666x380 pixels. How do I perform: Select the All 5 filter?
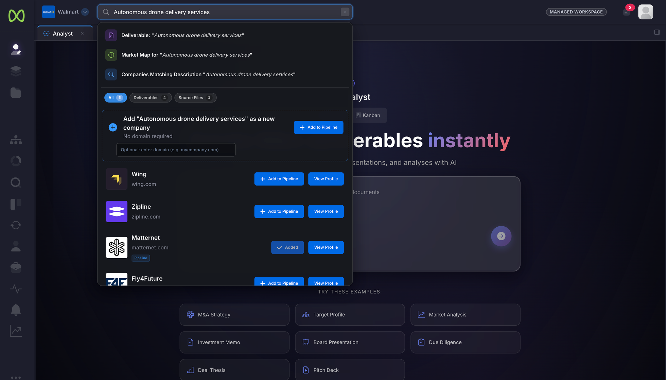coord(116,98)
